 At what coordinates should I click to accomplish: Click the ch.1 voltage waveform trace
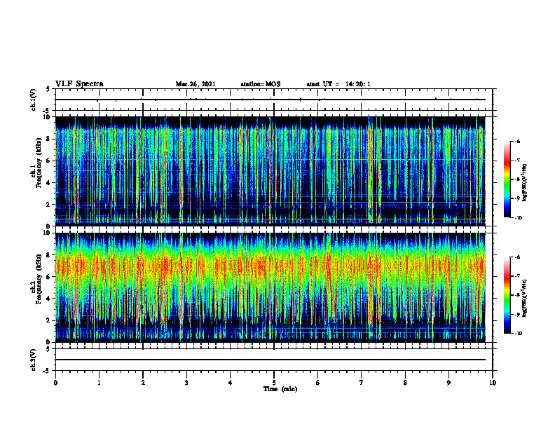[270, 100]
